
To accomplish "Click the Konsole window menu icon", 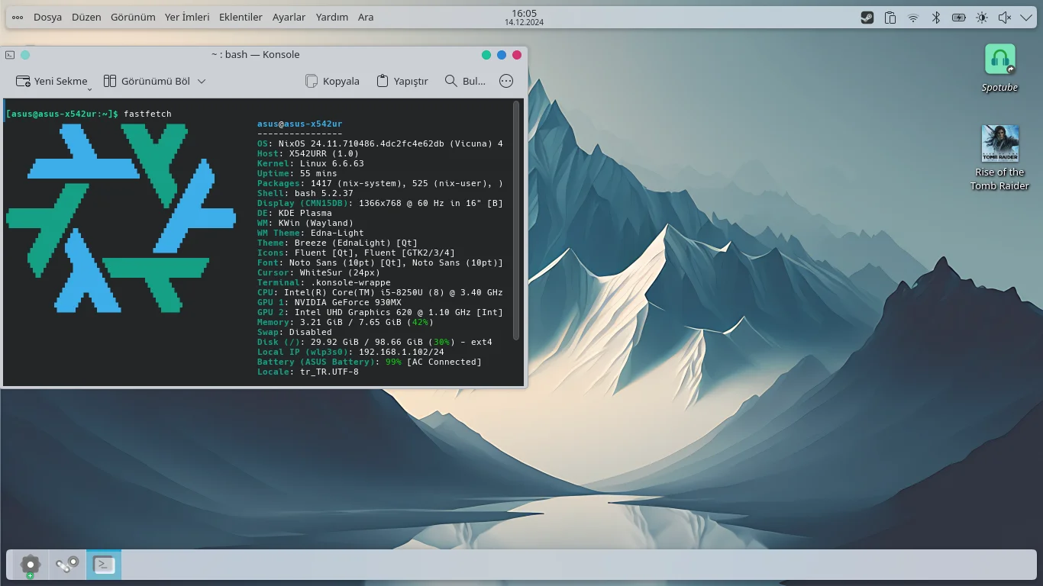I will point(10,55).
